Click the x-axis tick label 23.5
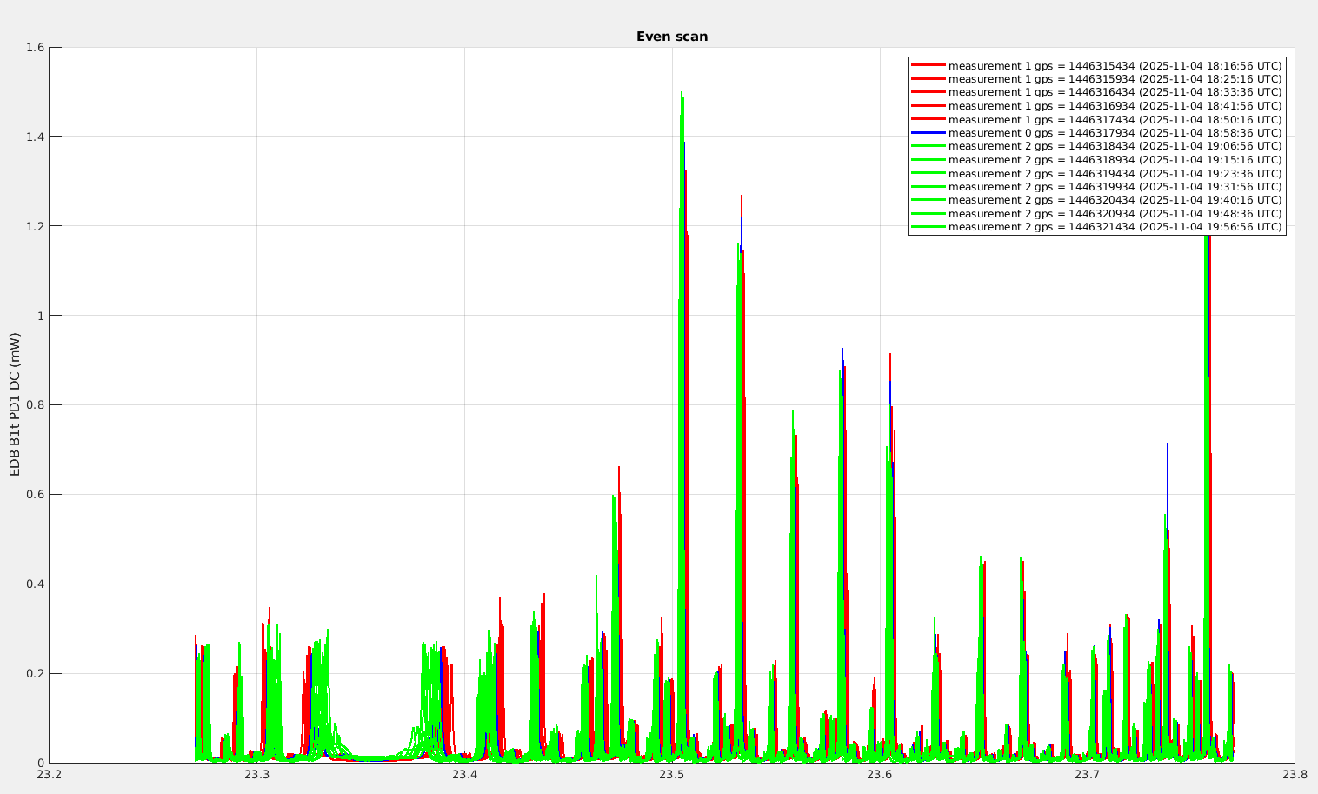 tap(671, 775)
